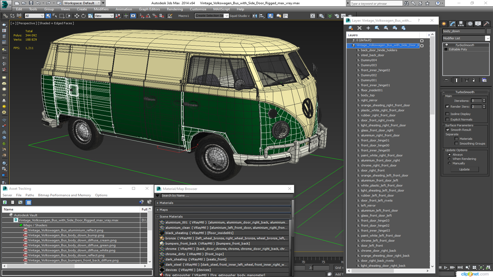Image resolution: width=493 pixels, height=277 pixels.
Task: Click Search by Name field
Action: [227, 196]
